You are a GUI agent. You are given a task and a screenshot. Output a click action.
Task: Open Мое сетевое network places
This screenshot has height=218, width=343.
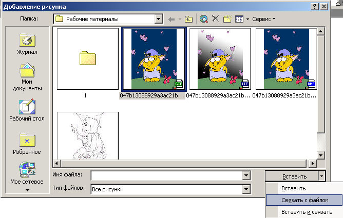[26, 173]
